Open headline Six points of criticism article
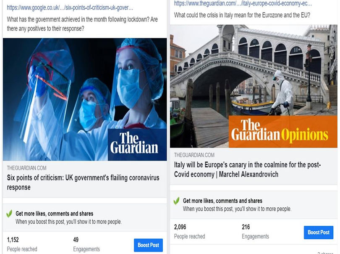 point(83,182)
